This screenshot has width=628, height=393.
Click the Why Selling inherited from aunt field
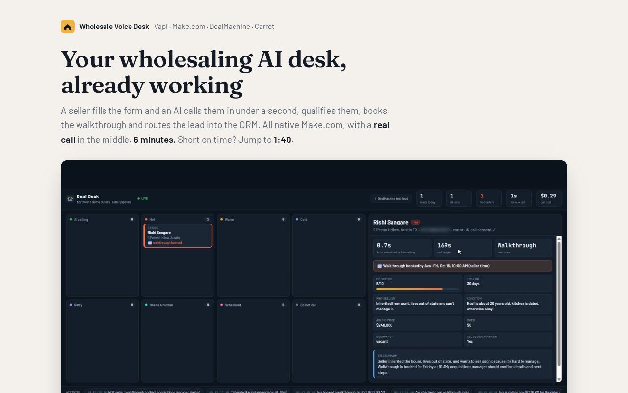coord(418,304)
